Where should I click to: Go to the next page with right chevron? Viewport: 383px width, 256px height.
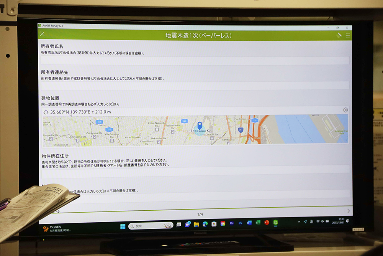pos(349,211)
